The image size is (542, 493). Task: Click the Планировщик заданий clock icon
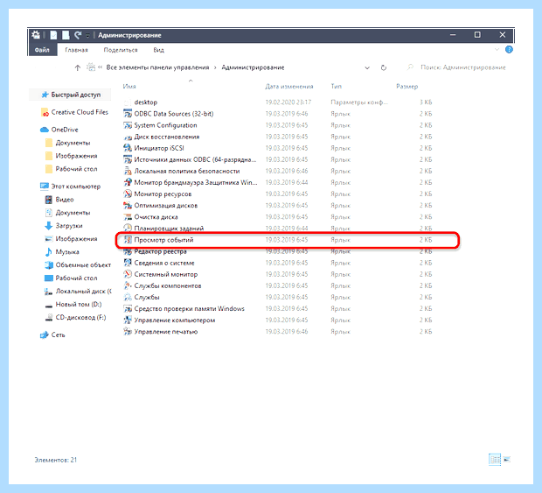click(128, 229)
